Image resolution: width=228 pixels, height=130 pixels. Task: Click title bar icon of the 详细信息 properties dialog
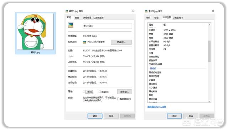[146, 11]
